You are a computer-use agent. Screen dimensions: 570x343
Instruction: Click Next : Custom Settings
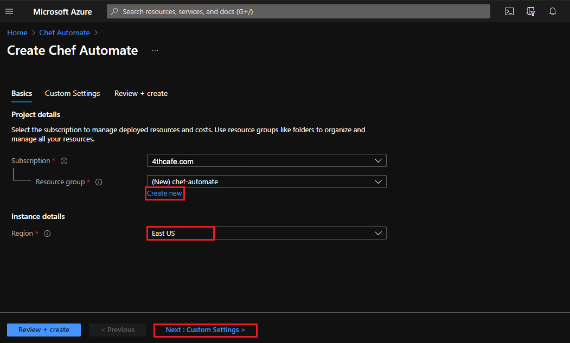tap(205, 330)
